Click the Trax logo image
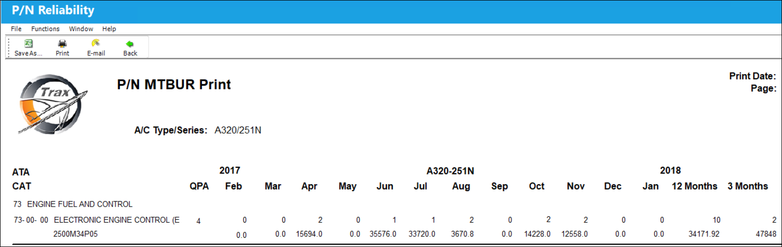Image resolution: width=782 pixels, height=247 pixels. pyautogui.click(x=53, y=104)
